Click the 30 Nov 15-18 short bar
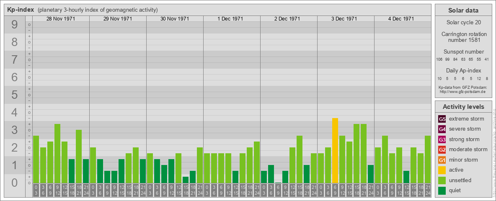 coord(185,180)
